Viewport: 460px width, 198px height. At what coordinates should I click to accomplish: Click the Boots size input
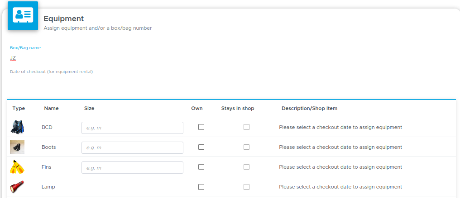click(132, 148)
